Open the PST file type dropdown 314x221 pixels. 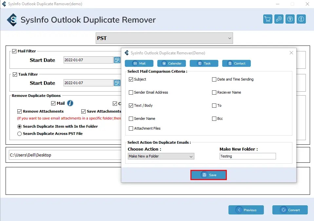pos(164,38)
